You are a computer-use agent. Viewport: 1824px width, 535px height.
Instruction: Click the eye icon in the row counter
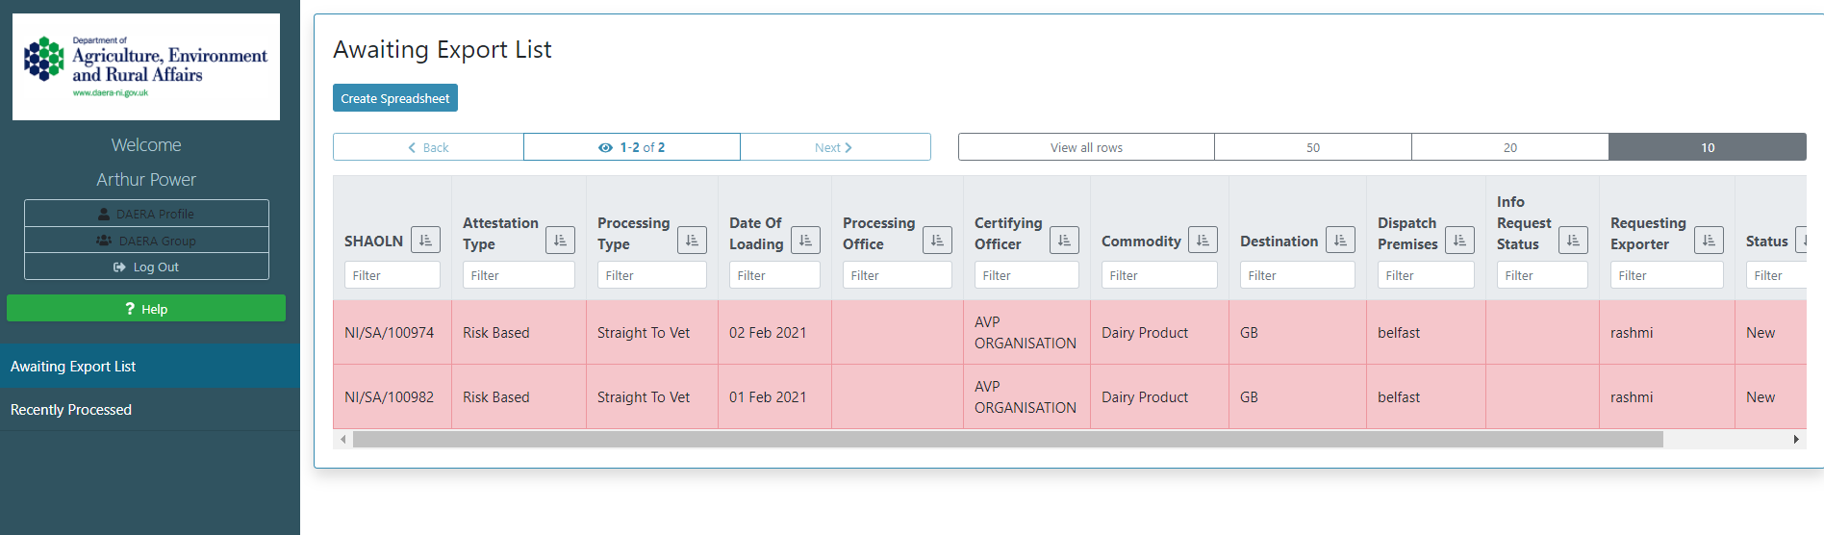click(x=605, y=147)
